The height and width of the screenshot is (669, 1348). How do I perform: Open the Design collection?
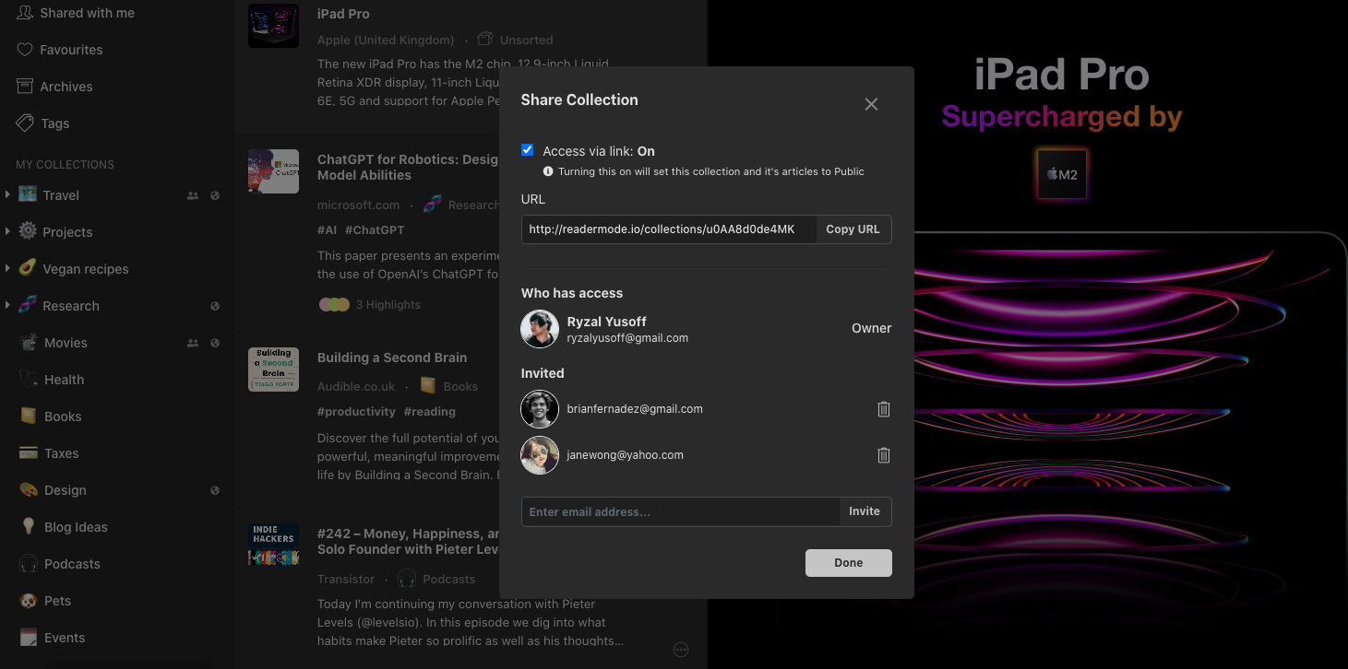[65, 490]
